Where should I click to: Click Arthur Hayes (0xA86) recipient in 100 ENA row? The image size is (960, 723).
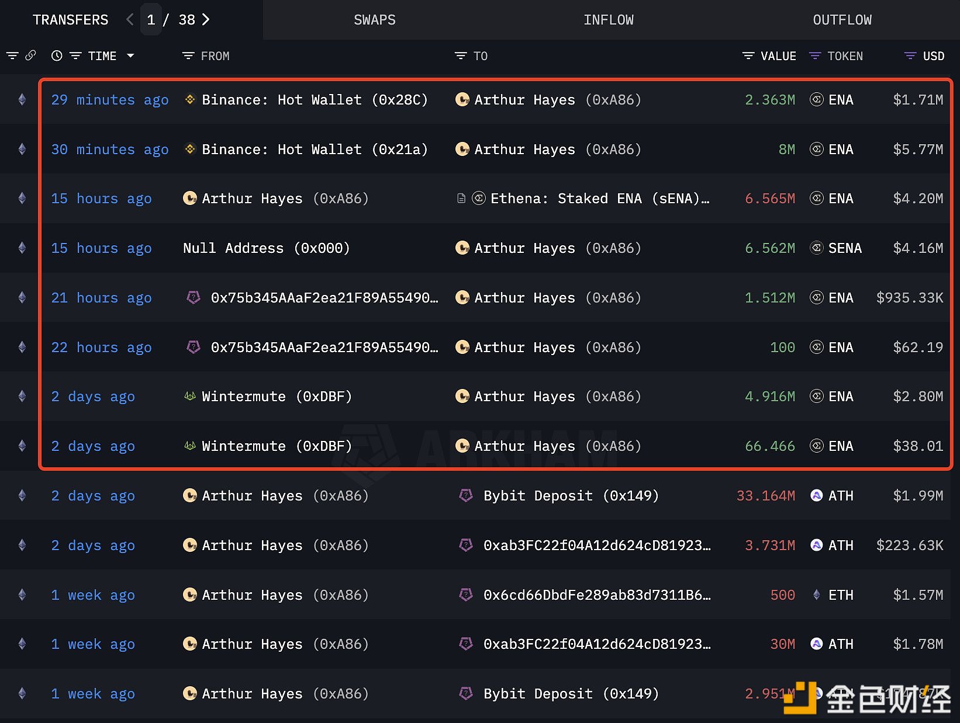[x=558, y=347]
